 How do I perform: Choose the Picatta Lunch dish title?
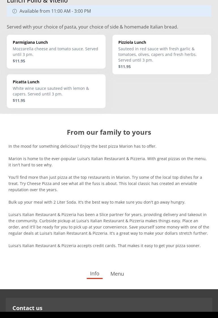(26, 82)
